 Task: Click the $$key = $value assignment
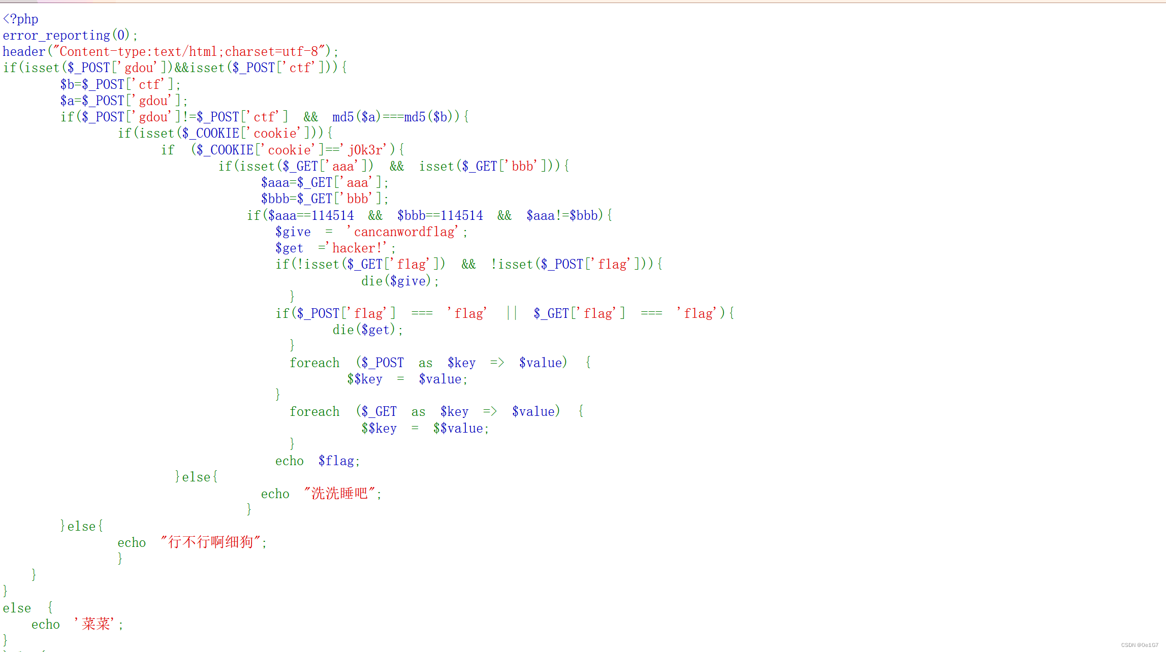406,379
